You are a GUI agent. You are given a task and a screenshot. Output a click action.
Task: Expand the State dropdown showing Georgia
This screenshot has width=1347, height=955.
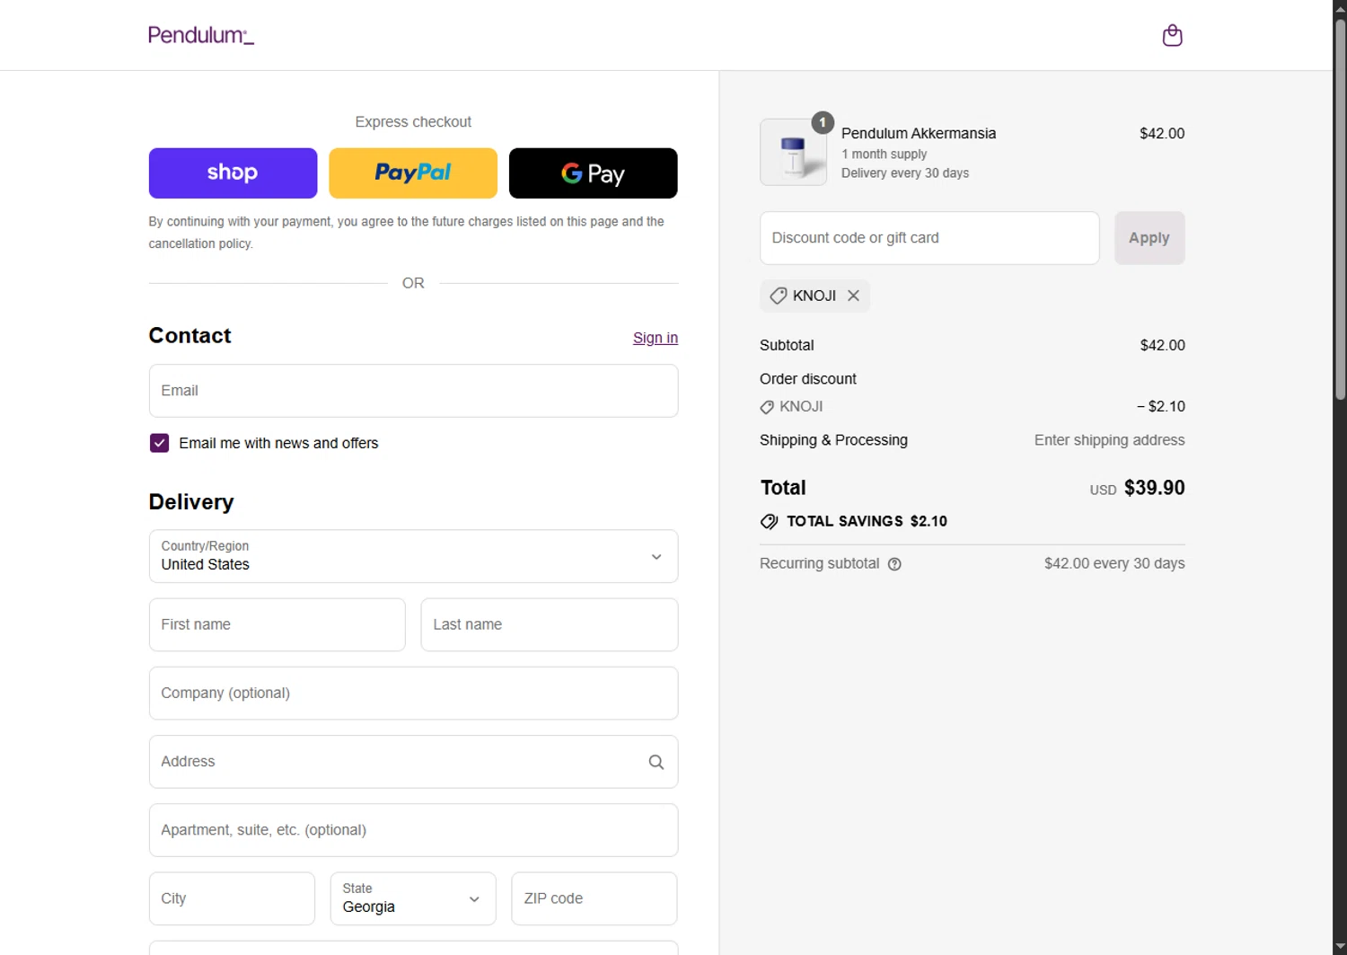[413, 898]
